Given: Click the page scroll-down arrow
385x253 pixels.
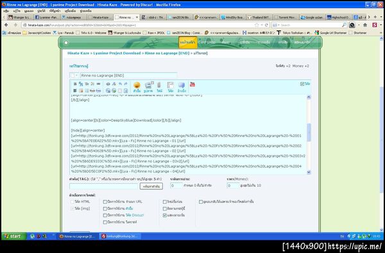Looking at the screenshot, I should [381, 230].
